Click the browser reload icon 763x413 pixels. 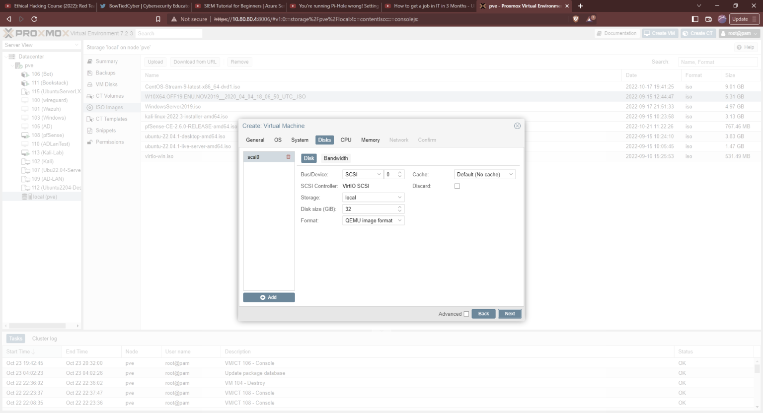point(34,19)
